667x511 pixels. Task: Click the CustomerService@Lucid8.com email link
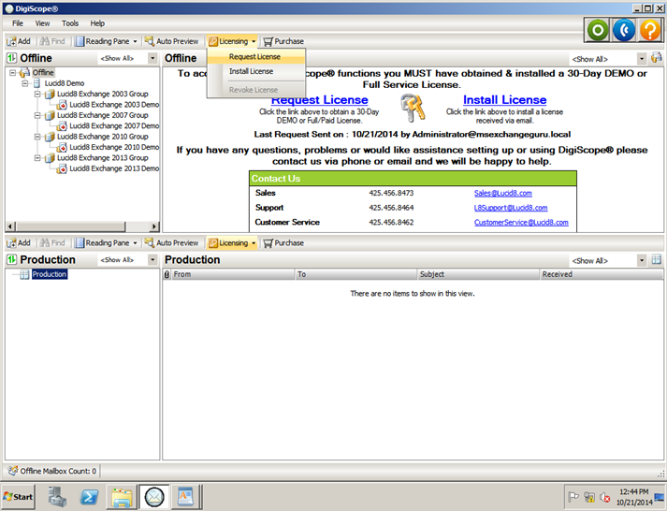click(x=521, y=222)
